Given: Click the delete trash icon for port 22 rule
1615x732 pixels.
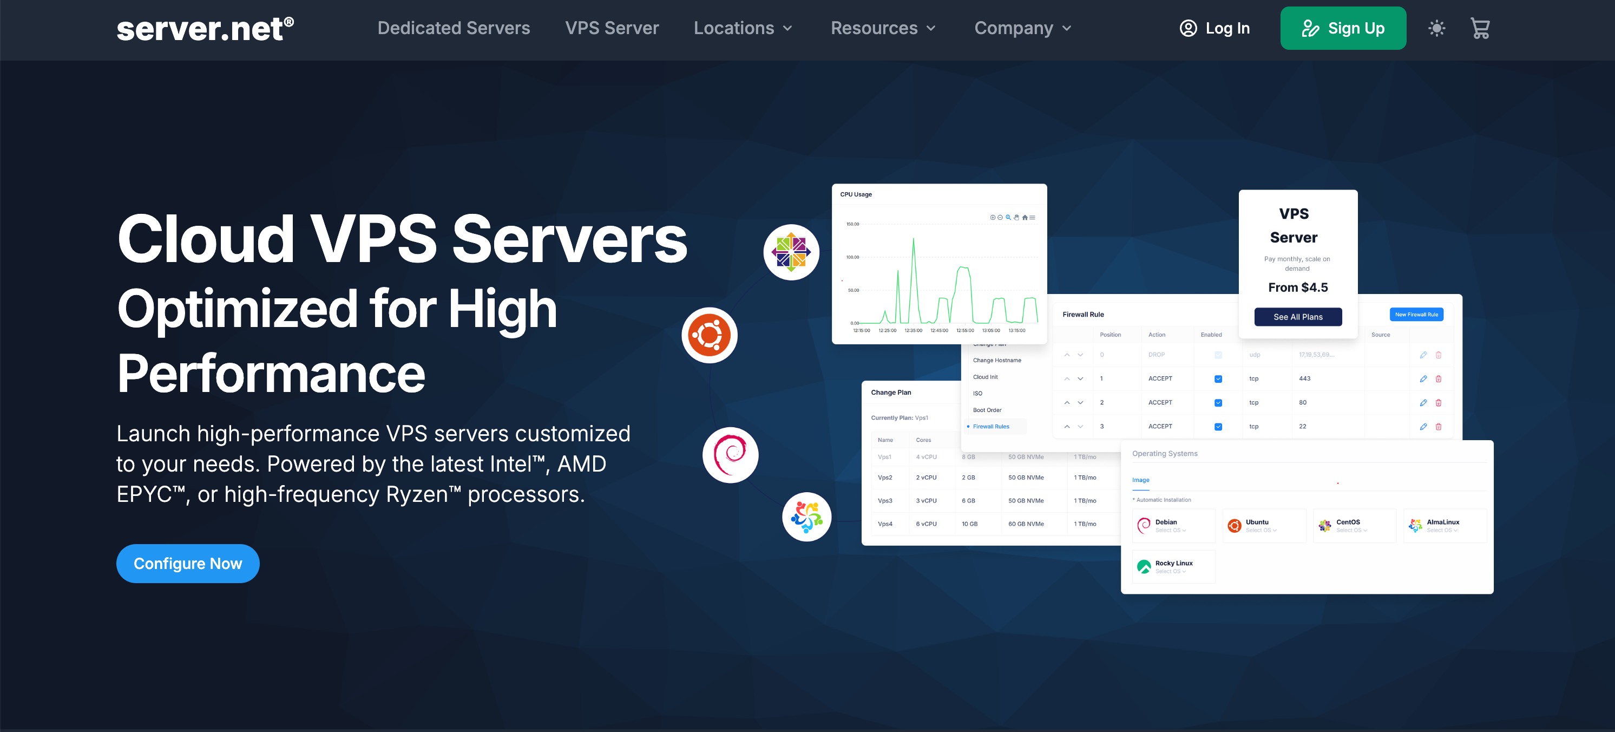Looking at the screenshot, I should click(1438, 427).
